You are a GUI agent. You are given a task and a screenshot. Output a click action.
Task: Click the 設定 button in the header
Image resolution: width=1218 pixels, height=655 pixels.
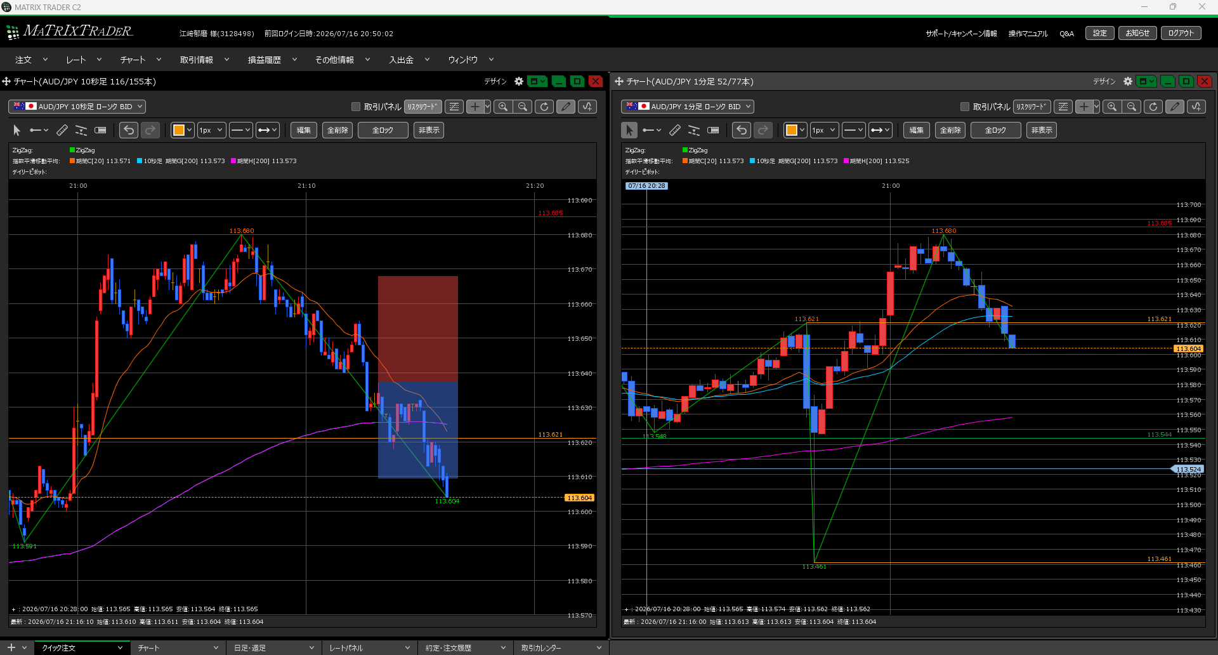pos(1100,33)
